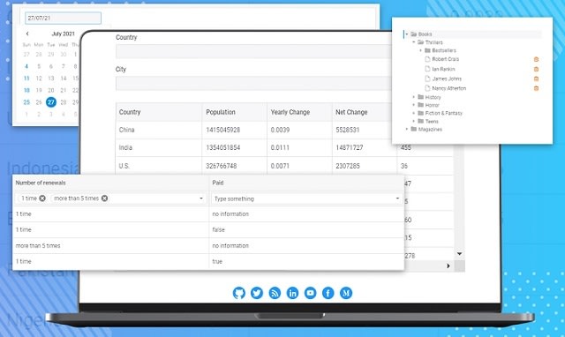Click the Yearly Change column header
The image size is (565, 337).
300,112
